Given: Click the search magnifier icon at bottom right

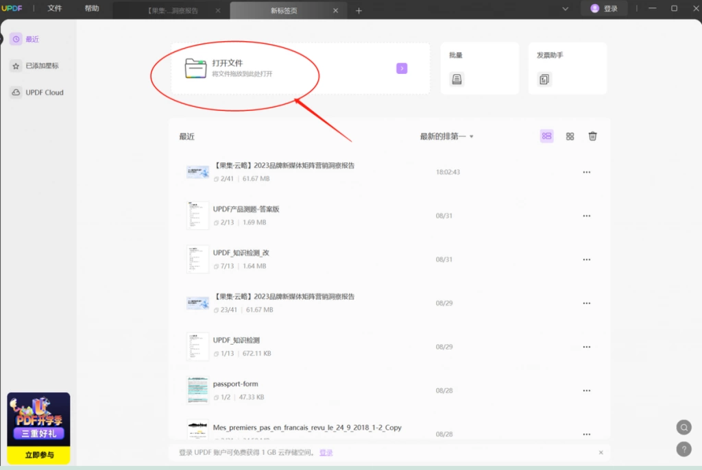Looking at the screenshot, I should click(x=683, y=428).
